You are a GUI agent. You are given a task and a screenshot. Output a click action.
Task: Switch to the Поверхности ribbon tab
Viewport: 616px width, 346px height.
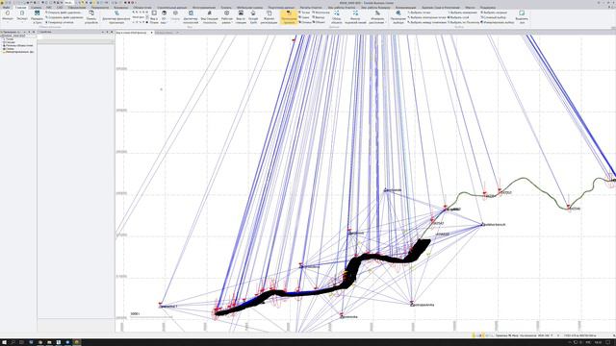pyautogui.click(x=100, y=8)
